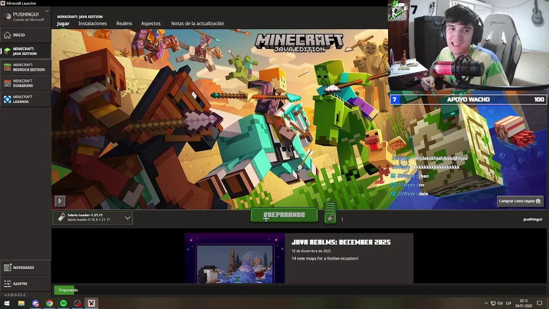Switch to the Jugar tab
The width and height of the screenshot is (549, 309).
tap(63, 24)
